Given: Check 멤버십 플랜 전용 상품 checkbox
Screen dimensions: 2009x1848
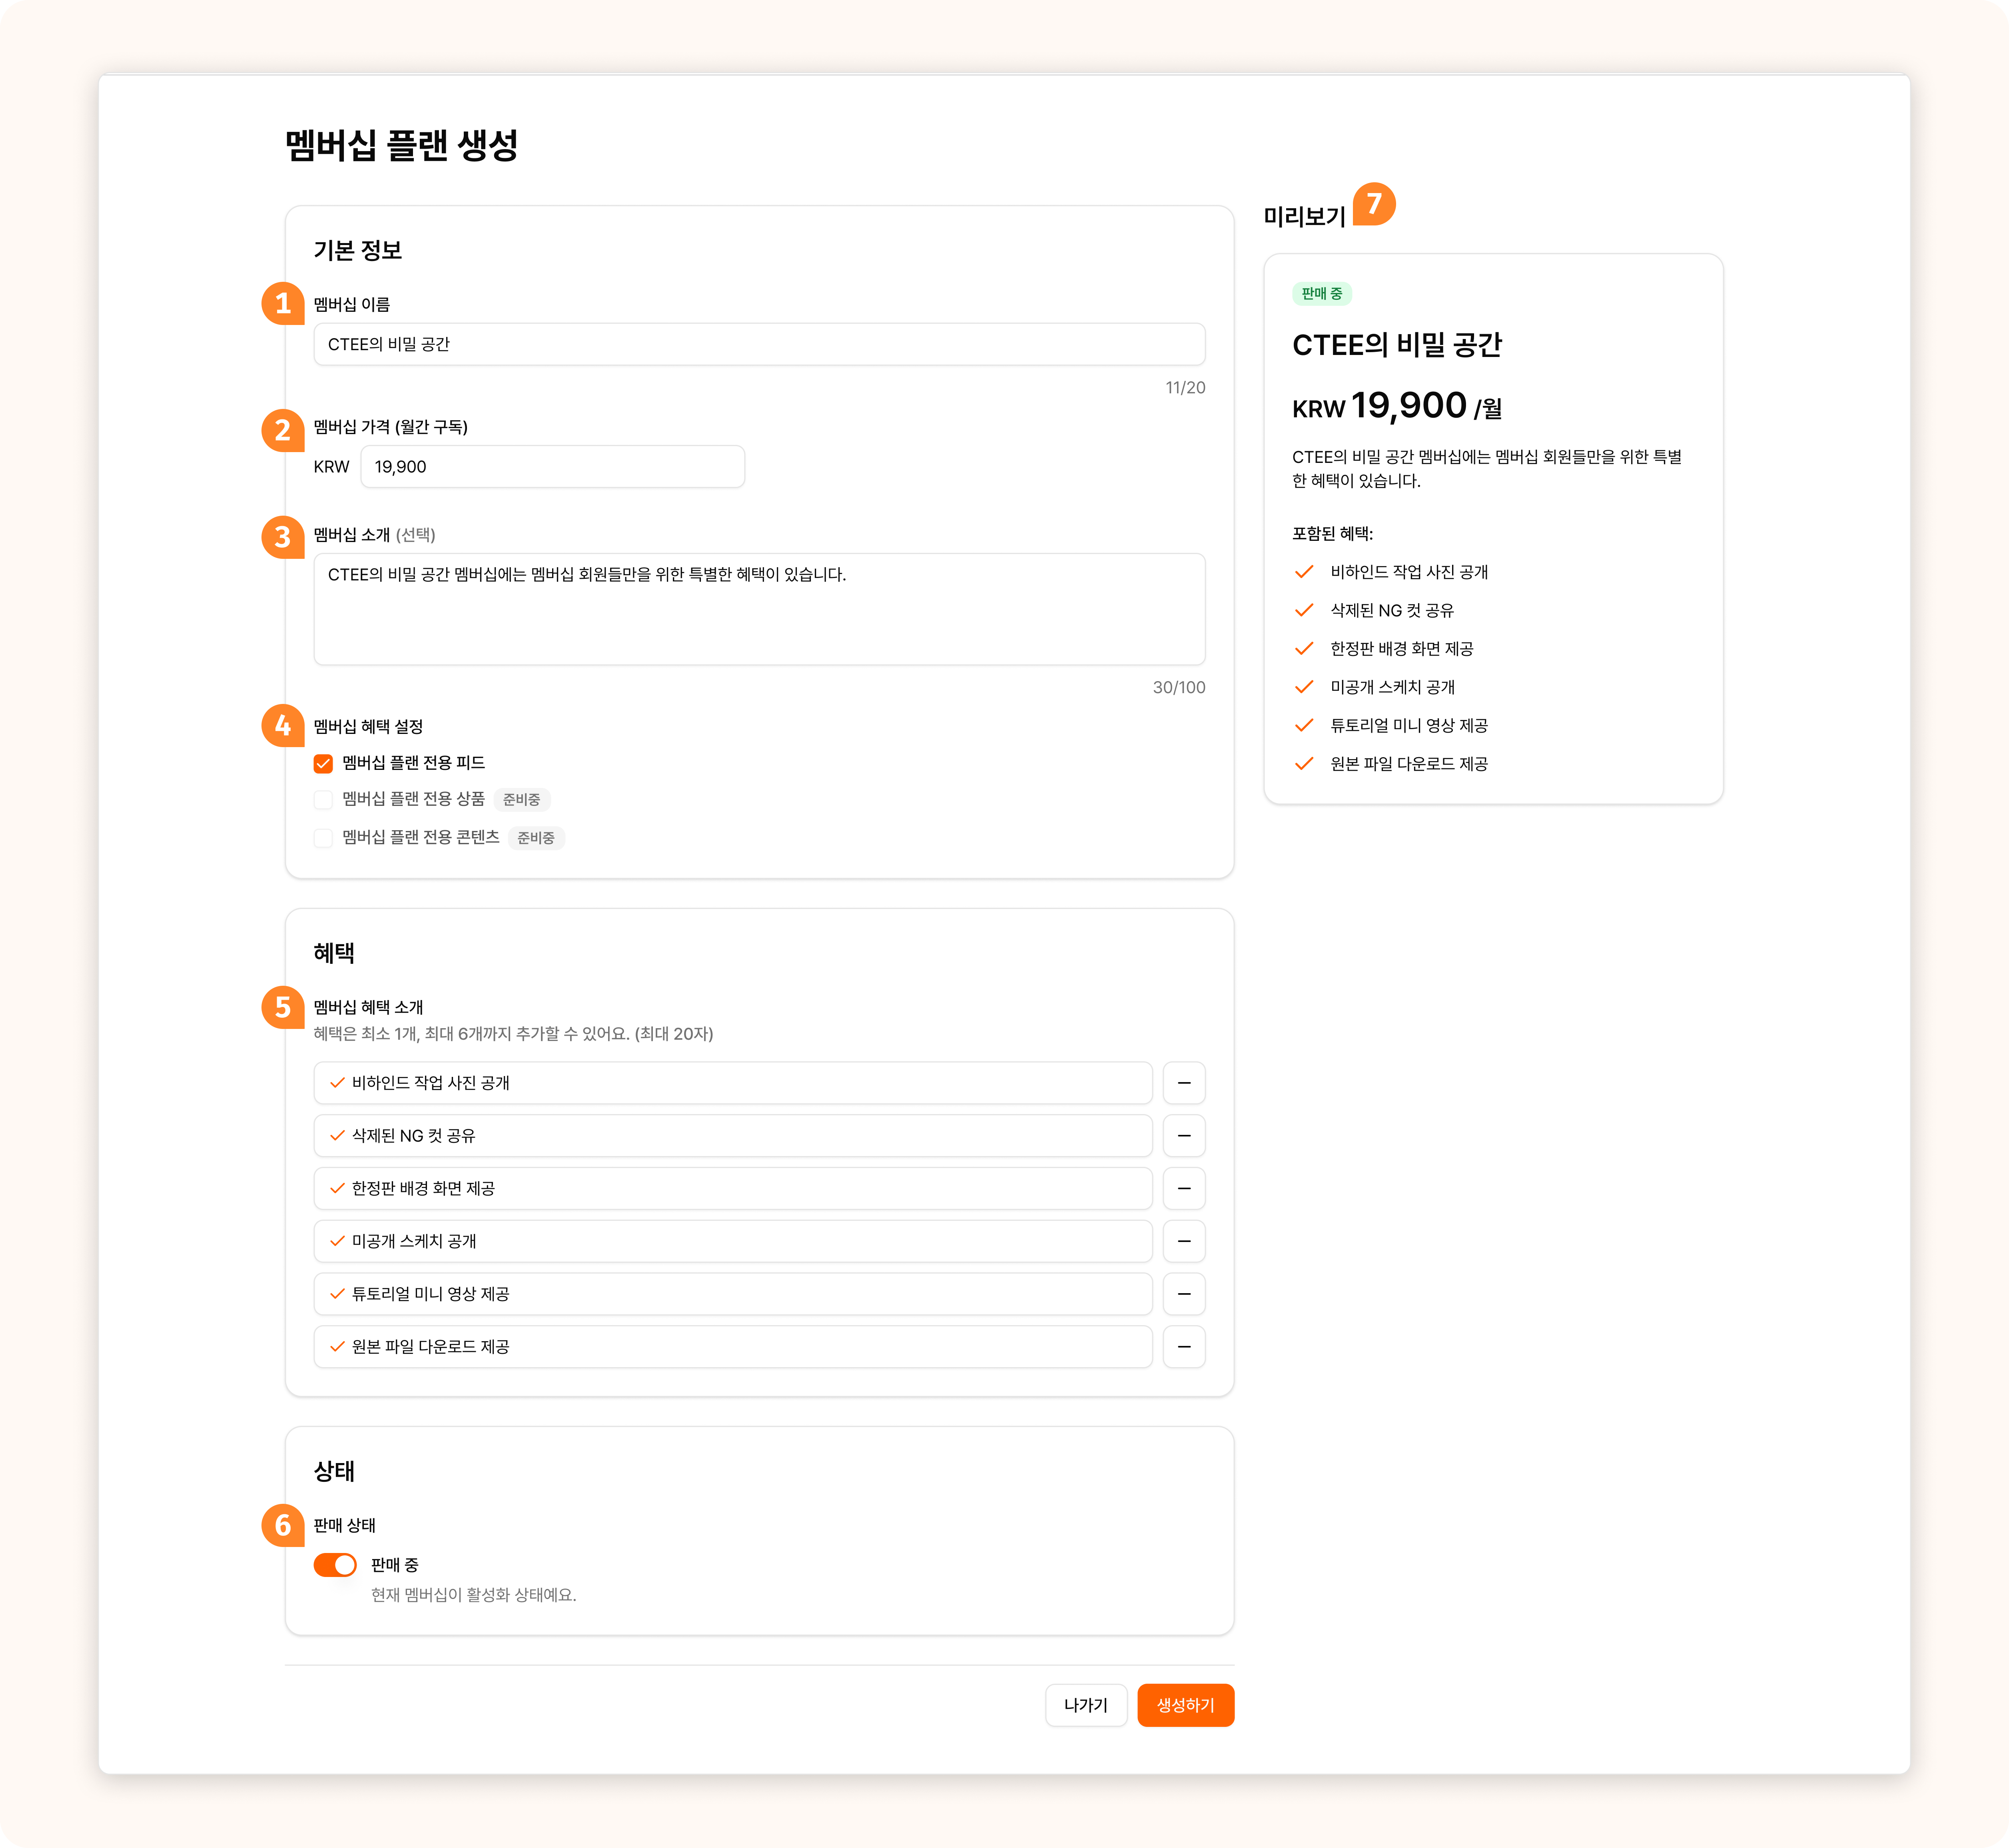Looking at the screenshot, I should click(323, 800).
